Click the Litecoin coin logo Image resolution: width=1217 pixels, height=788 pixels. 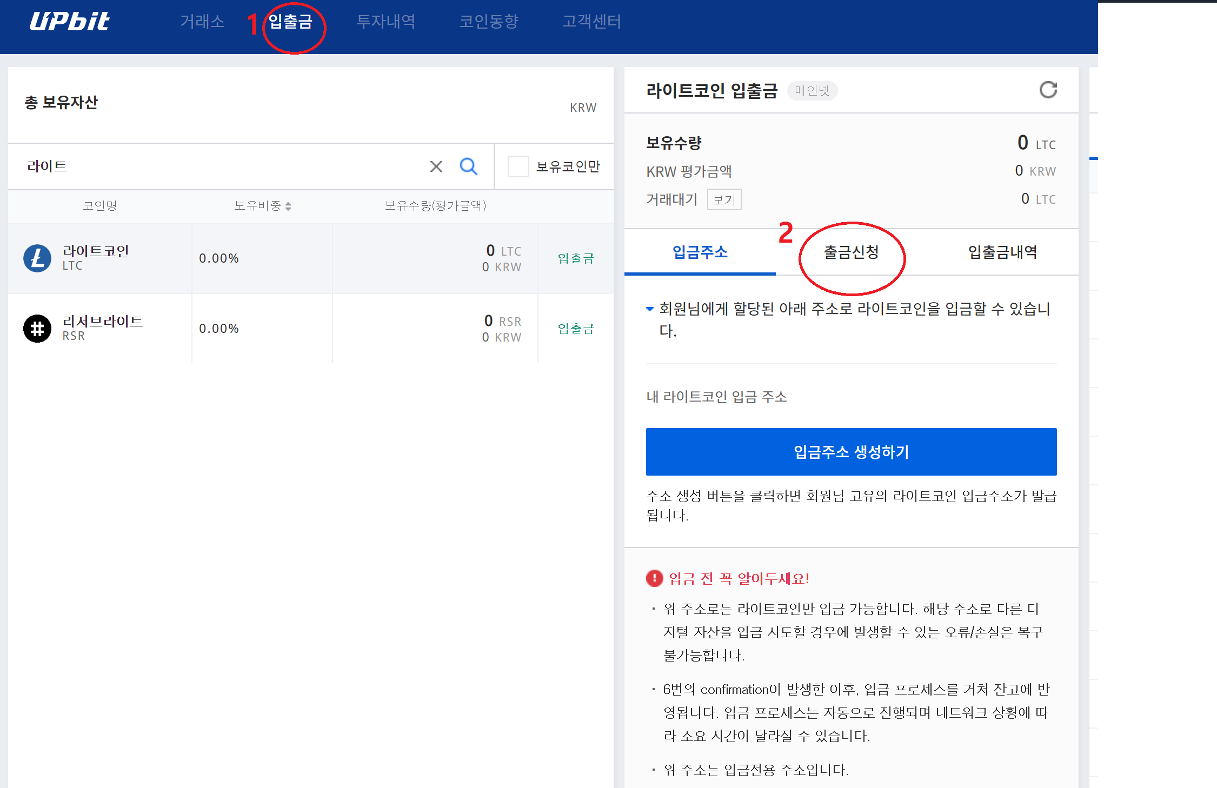(x=37, y=258)
